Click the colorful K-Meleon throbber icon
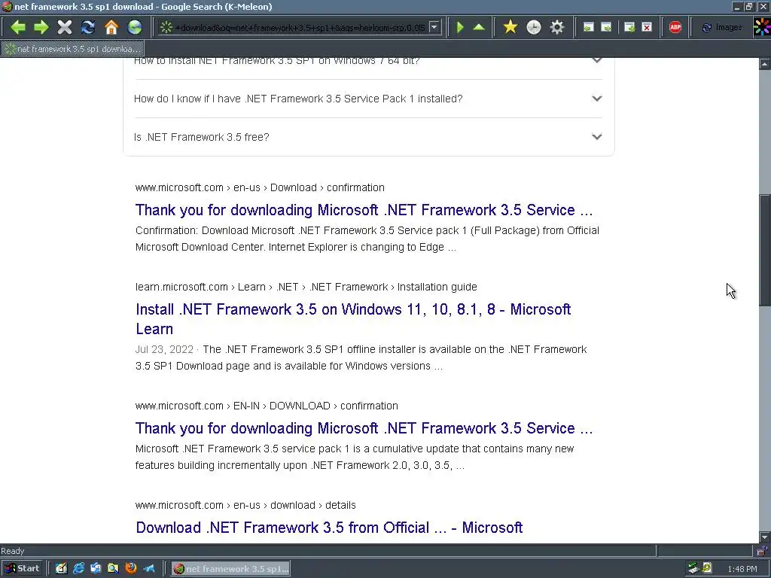This screenshot has height=578, width=771. click(x=762, y=27)
